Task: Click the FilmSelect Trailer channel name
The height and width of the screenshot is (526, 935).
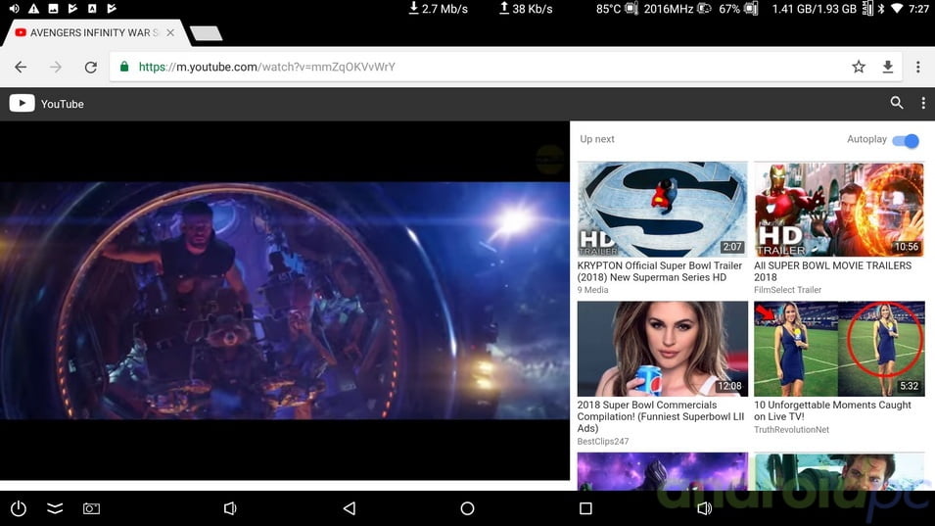Action: 788,290
